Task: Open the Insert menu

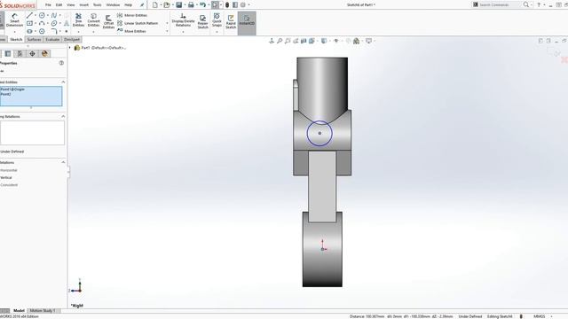Action: 83,5
